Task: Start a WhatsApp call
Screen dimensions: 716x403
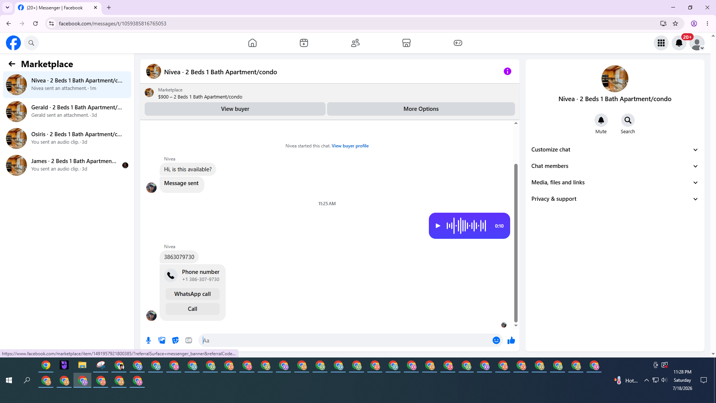Action: point(192,294)
